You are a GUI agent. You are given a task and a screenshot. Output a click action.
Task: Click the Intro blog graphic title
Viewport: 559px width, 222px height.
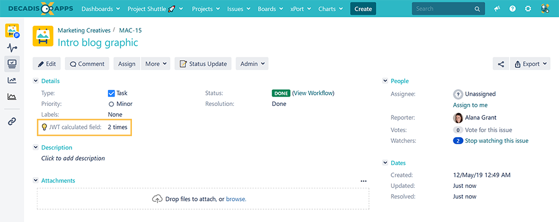98,43
